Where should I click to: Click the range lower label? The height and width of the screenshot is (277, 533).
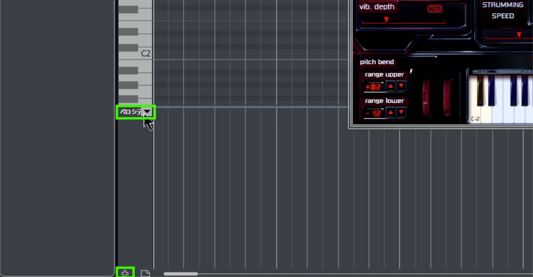[x=384, y=101]
